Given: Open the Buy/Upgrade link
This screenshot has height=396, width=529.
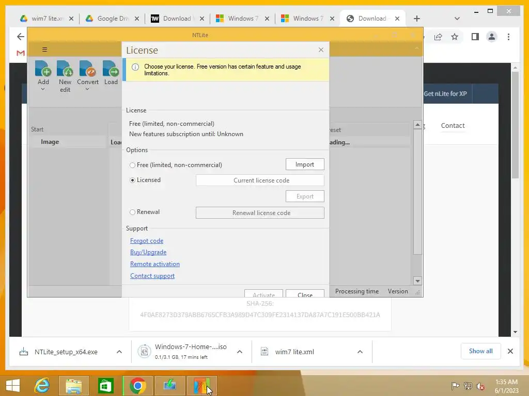Looking at the screenshot, I should tap(148, 252).
